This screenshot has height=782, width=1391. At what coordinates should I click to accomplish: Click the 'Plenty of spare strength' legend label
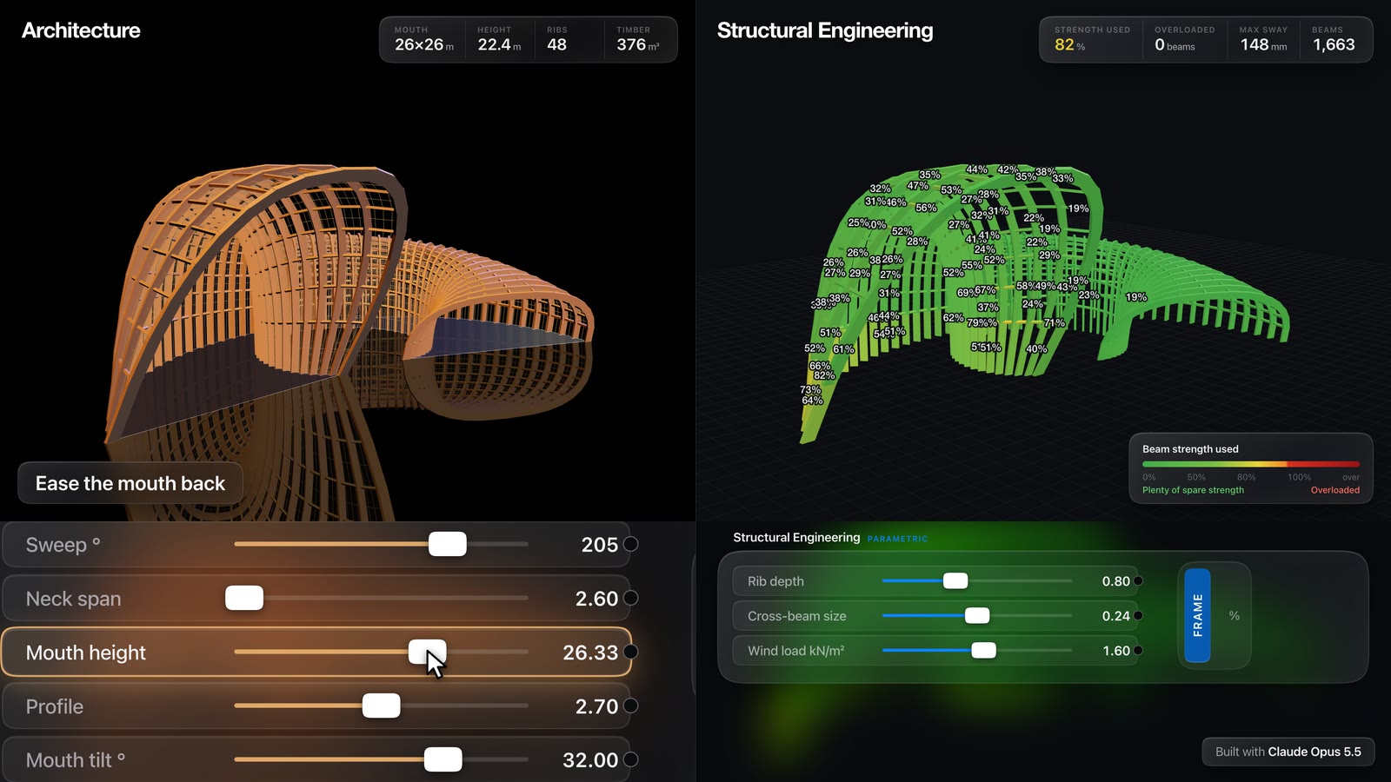[1193, 490]
